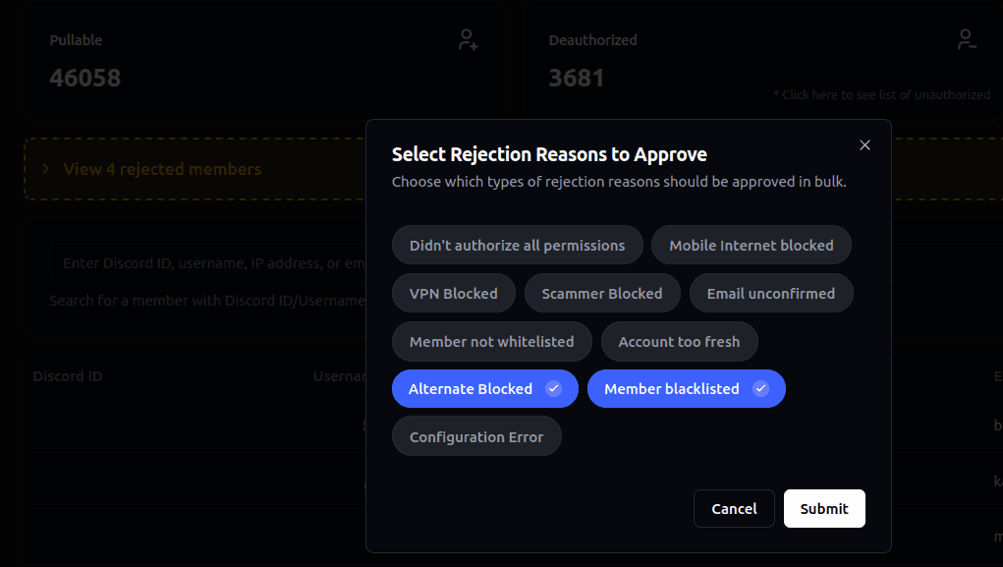Toggle the Account too fresh chip
This screenshot has height=567, width=1003.
[x=679, y=342]
